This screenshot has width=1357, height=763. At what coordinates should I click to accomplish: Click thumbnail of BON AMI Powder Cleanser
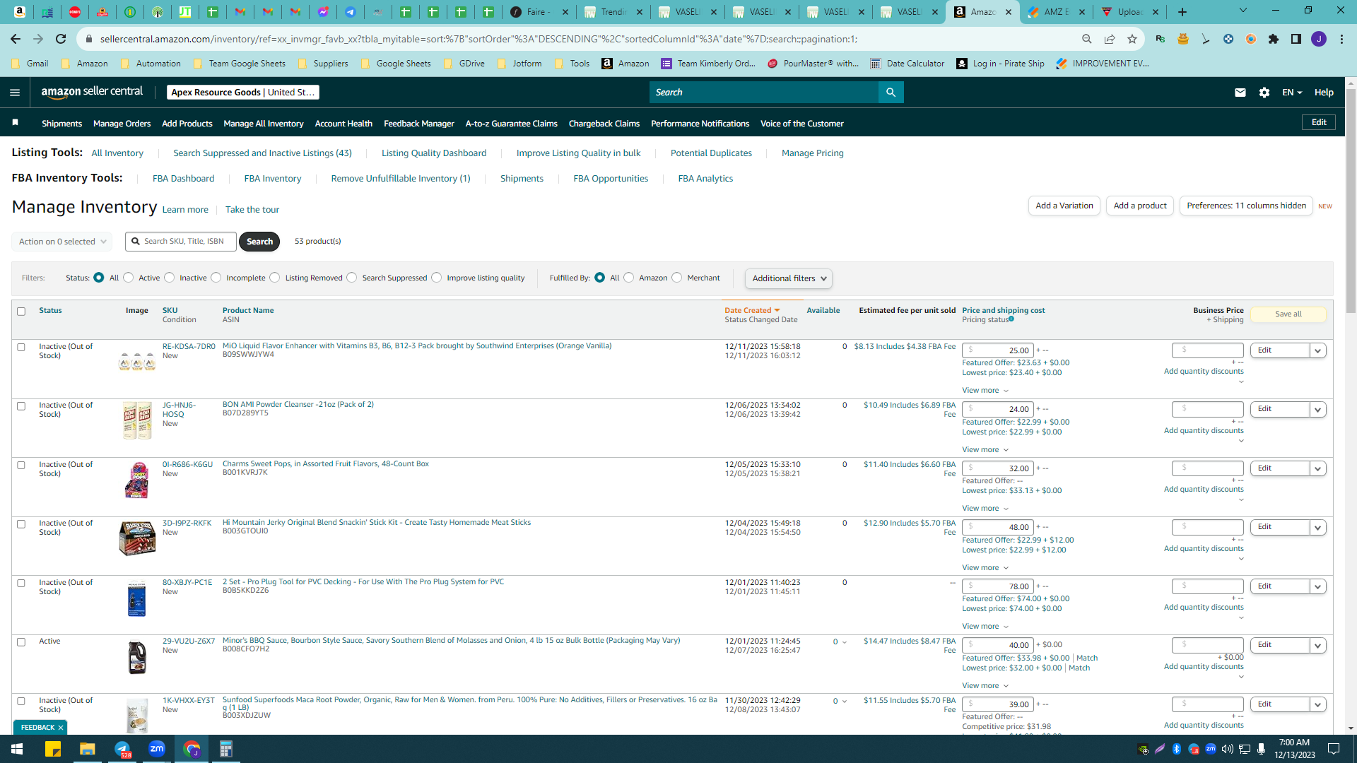click(x=137, y=421)
